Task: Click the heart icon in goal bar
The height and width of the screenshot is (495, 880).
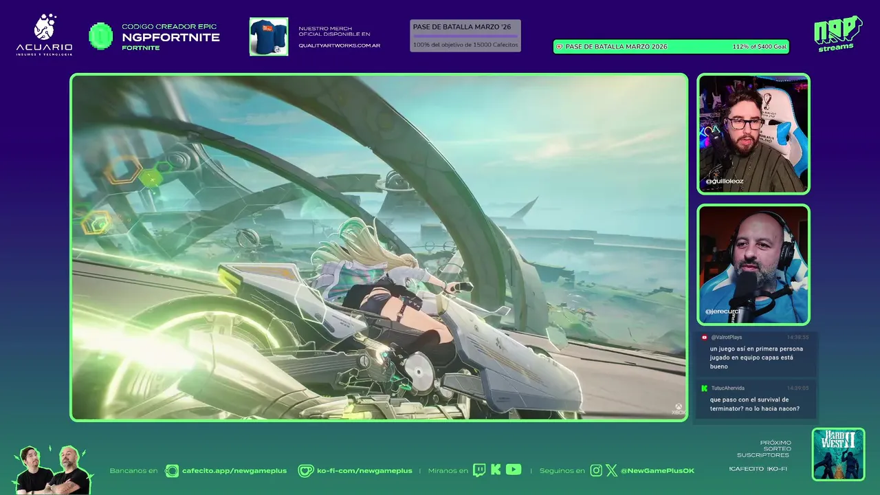Action: click(559, 47)
